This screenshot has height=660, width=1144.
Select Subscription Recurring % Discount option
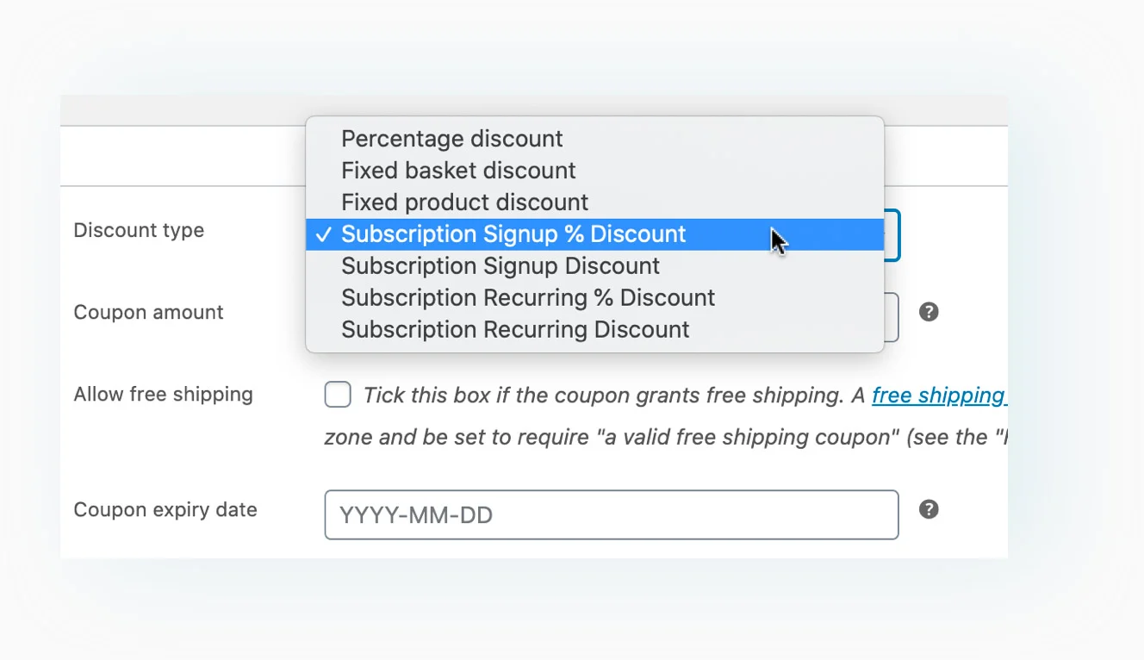pos(594,298)
